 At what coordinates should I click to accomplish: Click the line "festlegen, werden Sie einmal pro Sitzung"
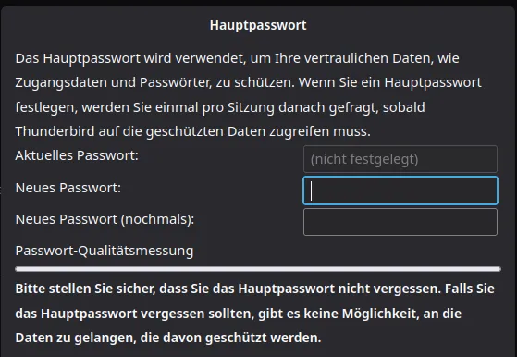point(220,107)
